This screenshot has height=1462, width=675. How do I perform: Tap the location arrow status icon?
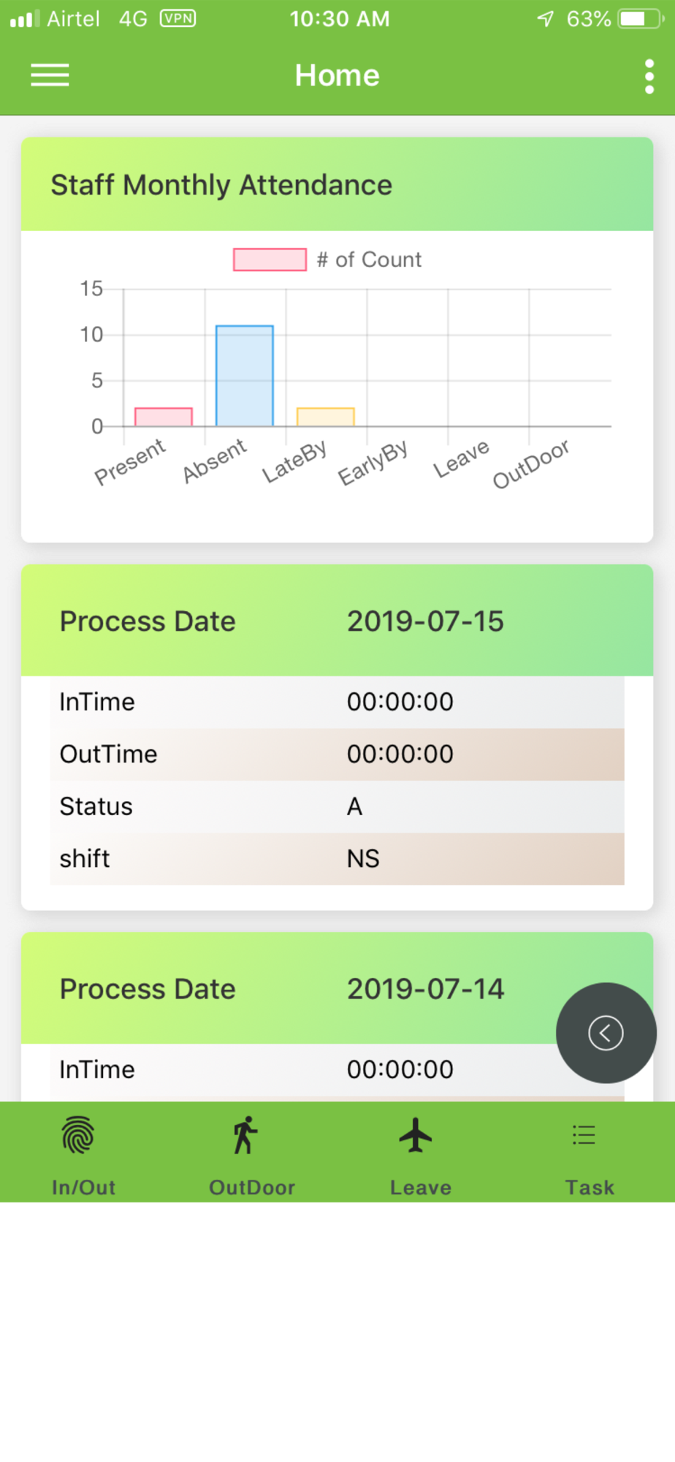(x=546, y=19)
